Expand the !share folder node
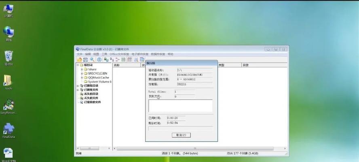 click(x=82, y=69)
